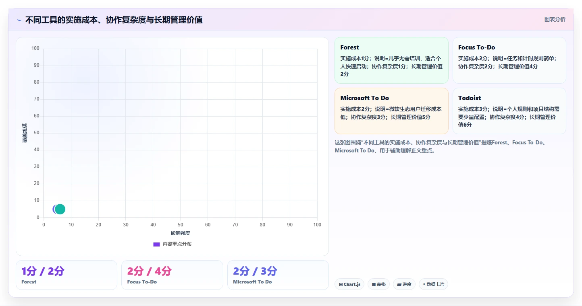Click the lightning icon beside the title
Screen dimensions: 582x306
[x=19, y=20]
